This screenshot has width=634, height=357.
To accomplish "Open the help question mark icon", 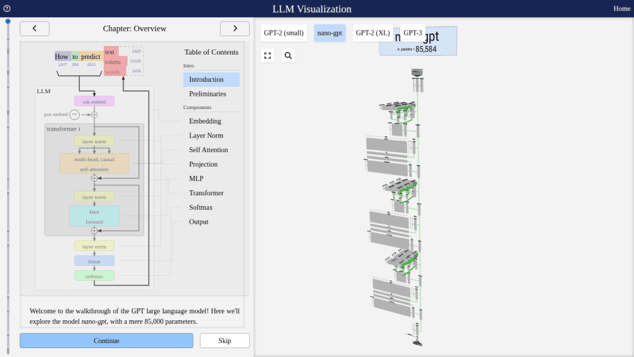I will (7, 8).
